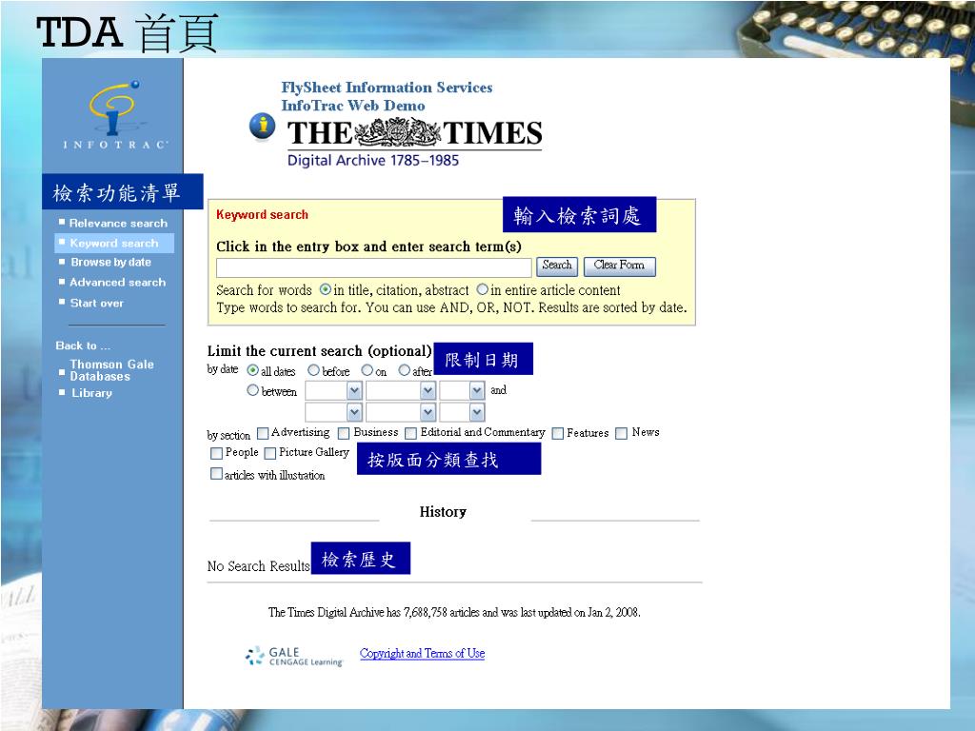Select 'in title, citation, abstract' radio
Image resolution: width=975 pixels, height=731 pixels.
point(326,289)
